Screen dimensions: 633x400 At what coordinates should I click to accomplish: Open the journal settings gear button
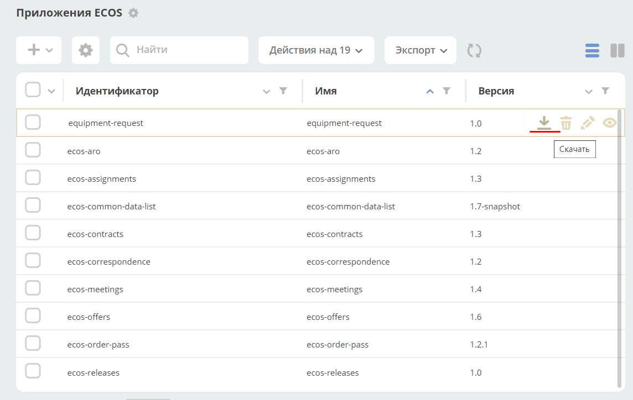86,50
